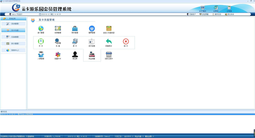Select 设备管理 in left sidebar
Viewport: 255px width, 138px height.
13,37
